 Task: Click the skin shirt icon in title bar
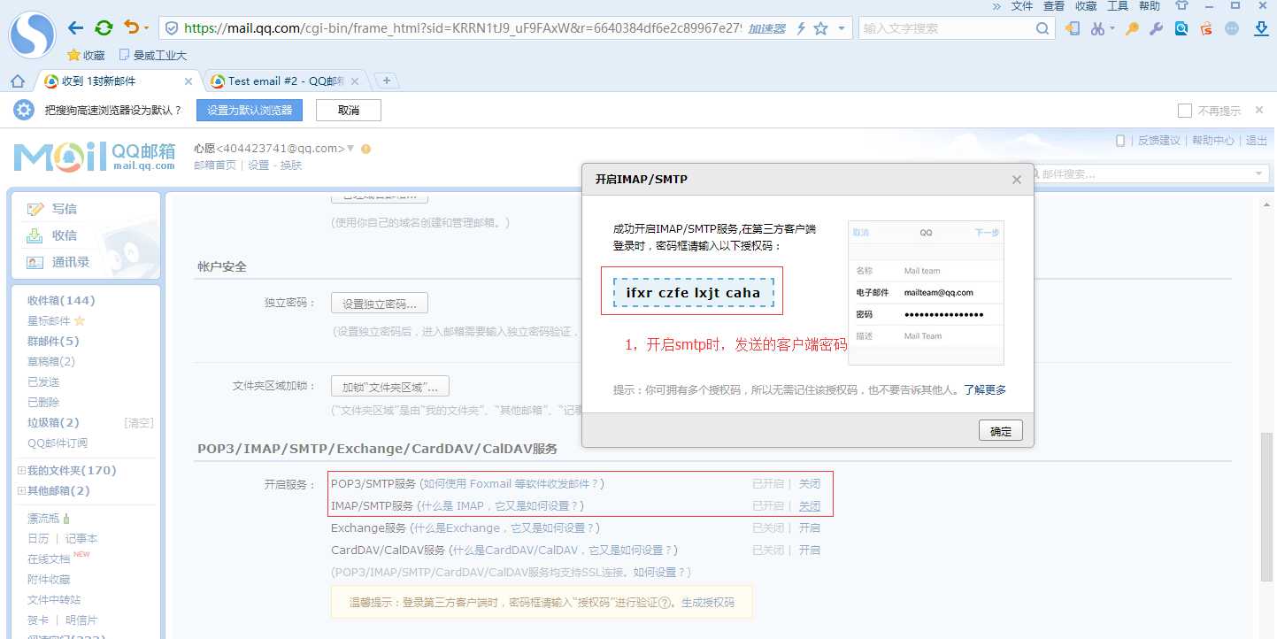[1181, 5]
